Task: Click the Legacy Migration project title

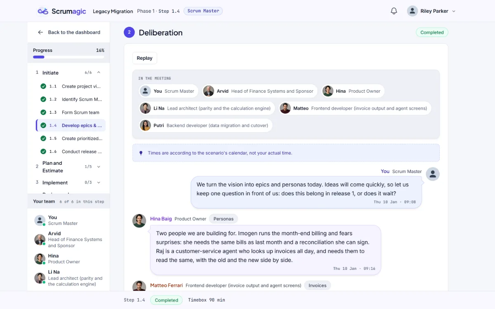Action: coord(113,11)
